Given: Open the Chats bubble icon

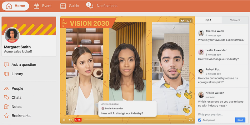Looking at the screenshot, I should click(6, 97).
